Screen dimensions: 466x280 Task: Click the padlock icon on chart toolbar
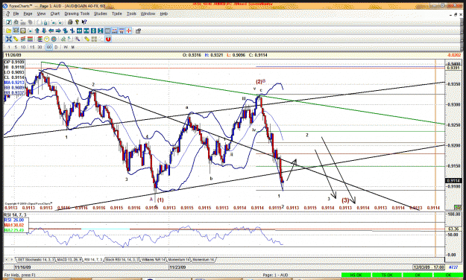tap(138, 31)
